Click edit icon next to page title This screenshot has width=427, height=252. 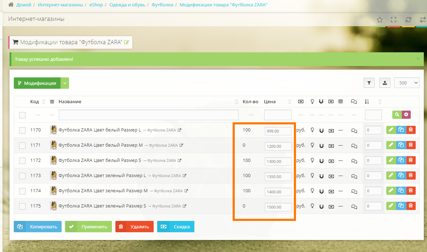(x=126, y=42)
